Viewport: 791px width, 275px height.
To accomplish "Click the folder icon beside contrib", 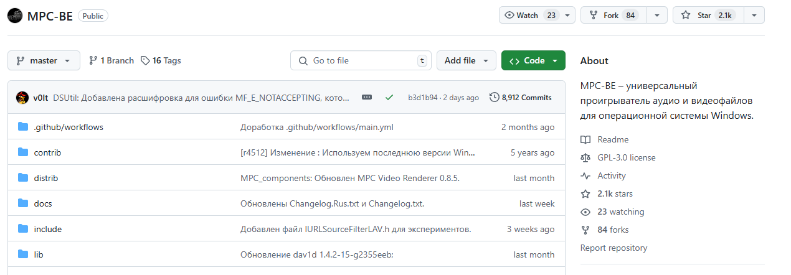I will [x=24, y=152].
